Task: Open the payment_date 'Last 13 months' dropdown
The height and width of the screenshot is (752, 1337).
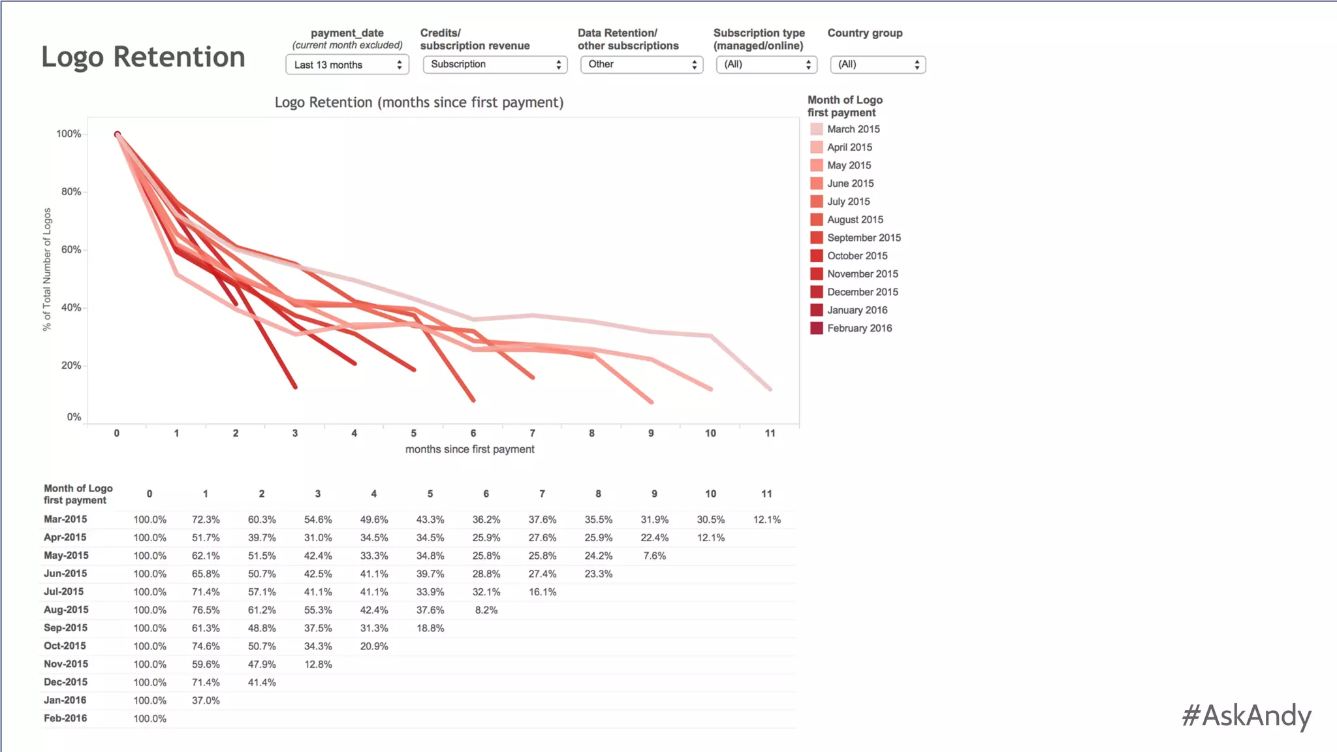Action: [347, 65]
